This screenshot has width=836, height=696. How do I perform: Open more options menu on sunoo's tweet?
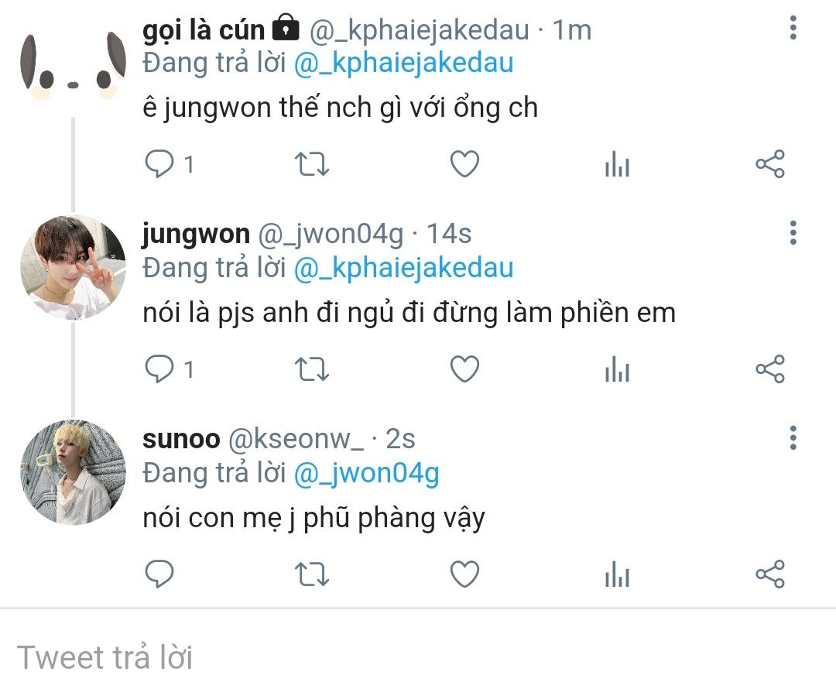coord(793,438)
